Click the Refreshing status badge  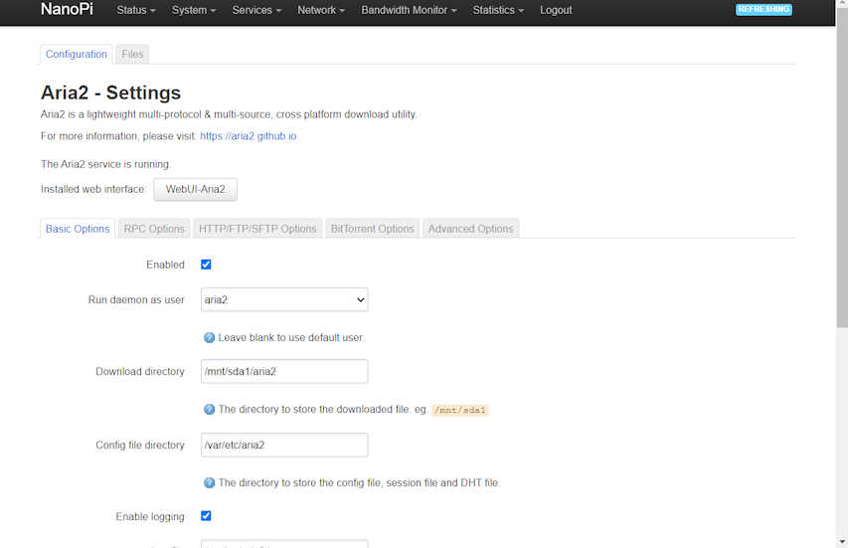pos(763,9)
